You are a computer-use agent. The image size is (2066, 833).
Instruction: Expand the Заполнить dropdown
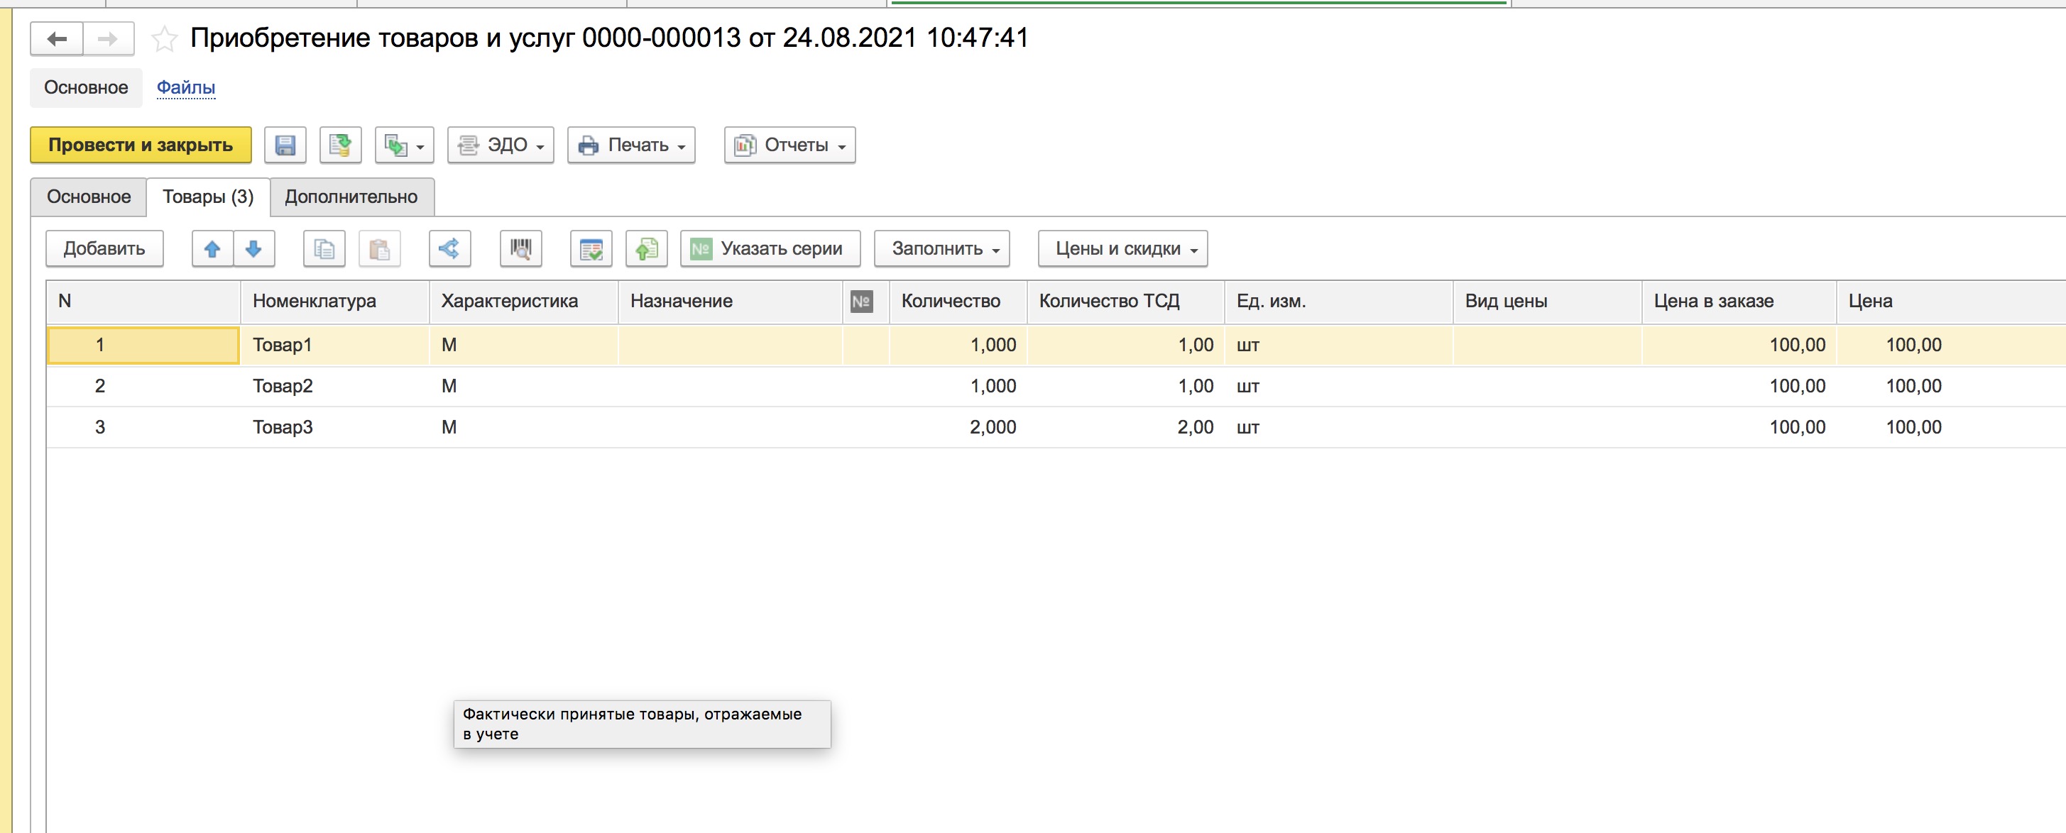pos(941,248)
